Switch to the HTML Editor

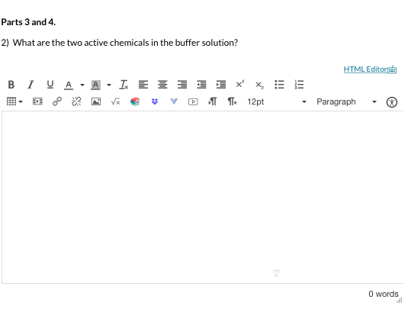[x=365, y=69]
